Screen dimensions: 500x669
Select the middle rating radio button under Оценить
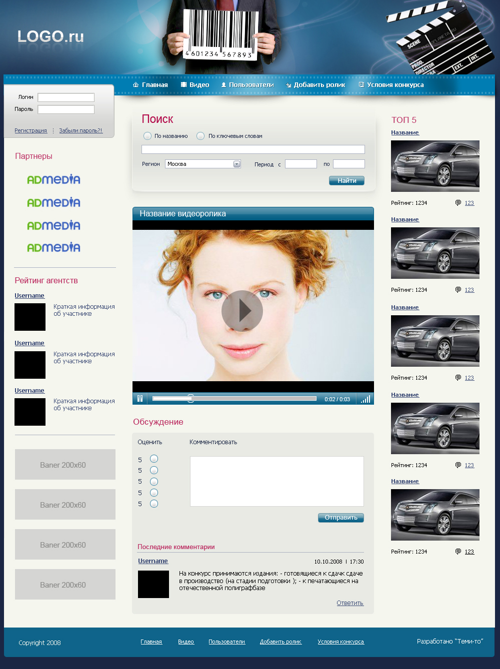pyautogui.click(x=154, y=482)
